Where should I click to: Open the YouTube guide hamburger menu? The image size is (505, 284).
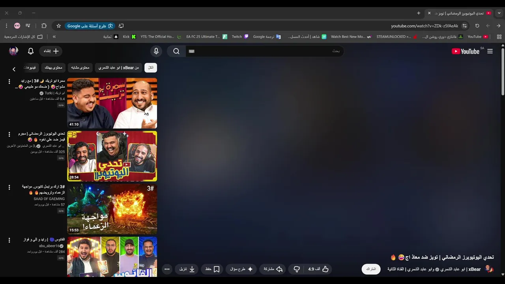[490, 51]
